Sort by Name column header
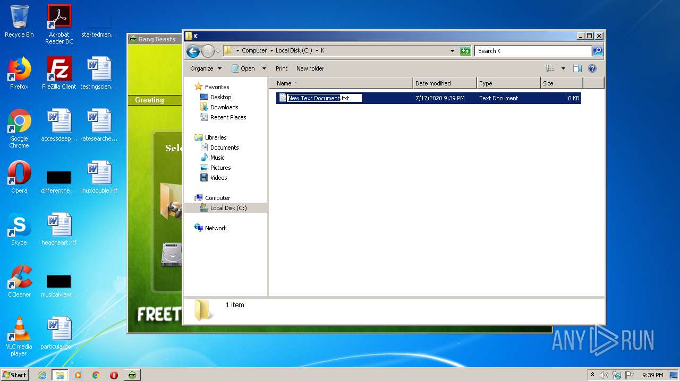Viewport: 680px width, 382px height. [341, 83]
